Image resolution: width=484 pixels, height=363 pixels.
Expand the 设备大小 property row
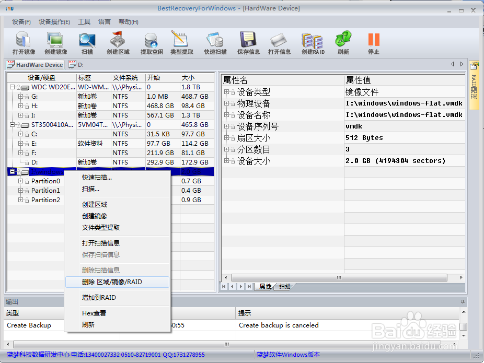pyautogui.click(x=226, y=161)
